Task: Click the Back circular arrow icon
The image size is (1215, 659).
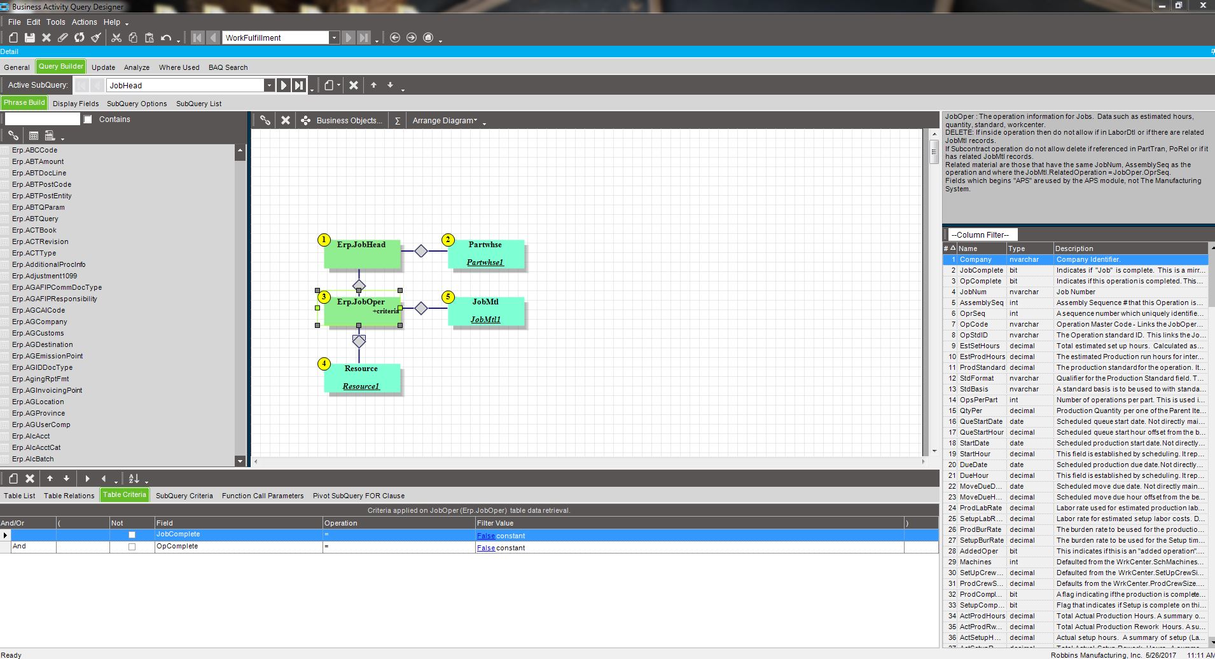Action: (x=395, y=37)
